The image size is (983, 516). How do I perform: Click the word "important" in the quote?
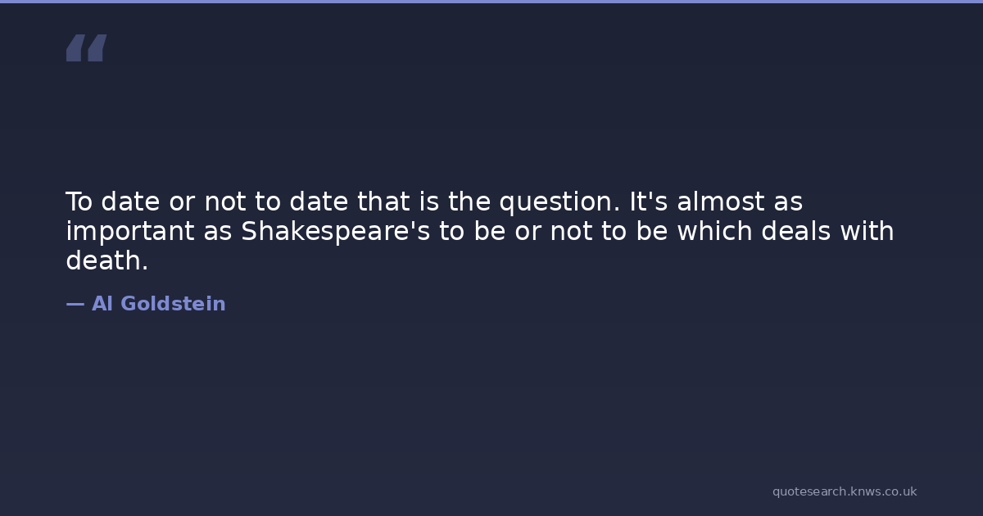pyautogui.click(x=131, y=232)
